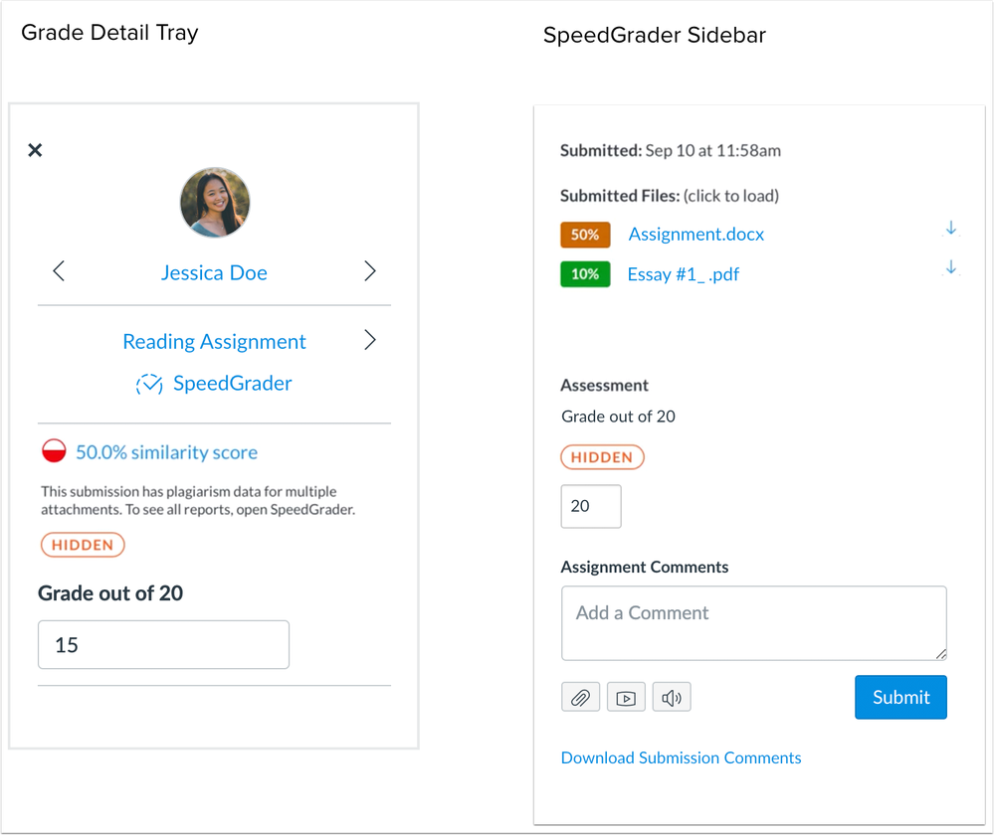This screenshot has width=994, height=835.
Task: Open Download Submission Comments link
Action: pos(681,757)
